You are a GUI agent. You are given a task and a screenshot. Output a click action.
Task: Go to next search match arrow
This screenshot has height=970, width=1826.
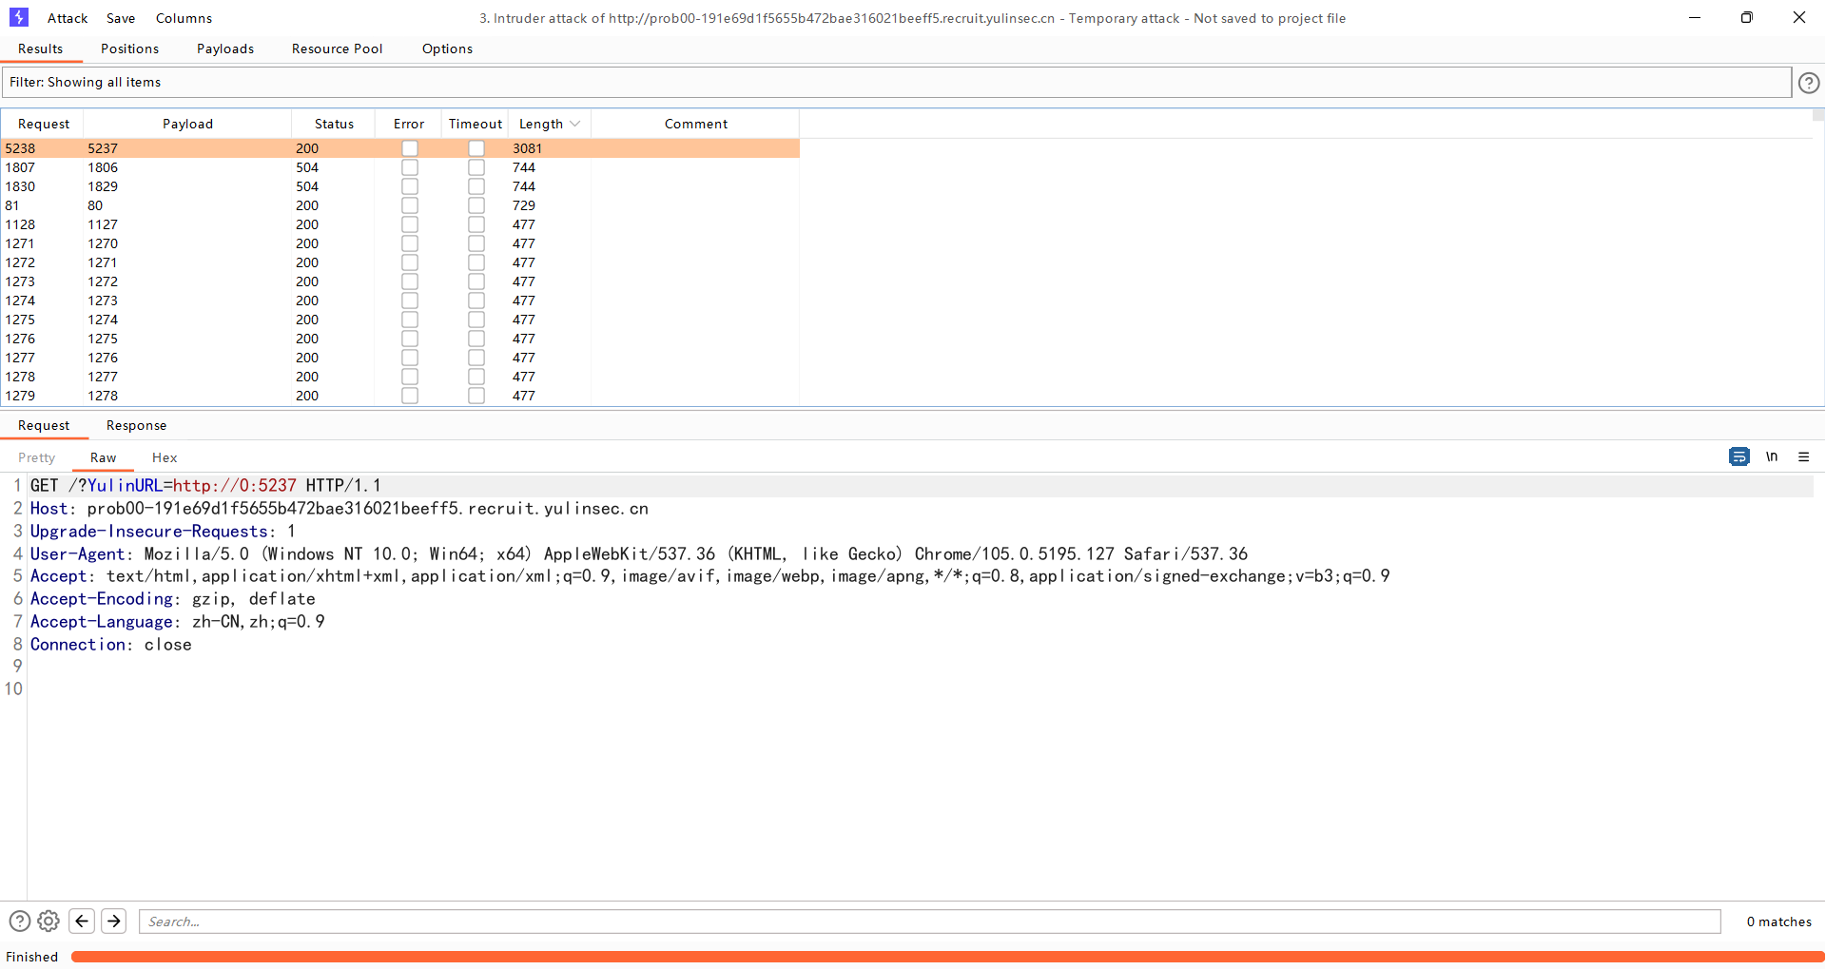click(x=114, y=921)
